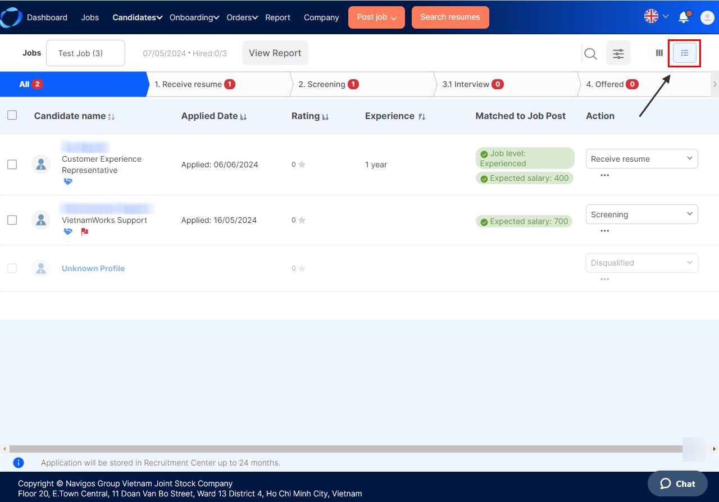
Task: Open the Candidates menu dropdown
Action: tap(138, 17)
